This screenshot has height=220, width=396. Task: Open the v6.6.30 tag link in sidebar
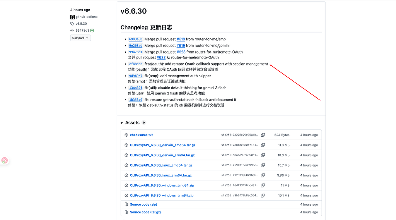[x=81, y=24]
